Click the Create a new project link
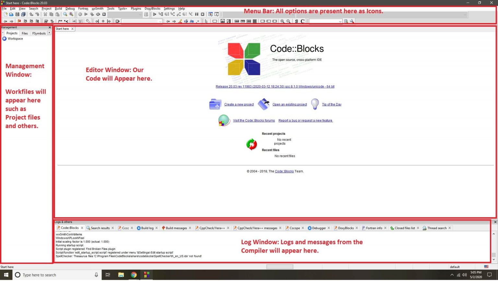 [239, 104]
